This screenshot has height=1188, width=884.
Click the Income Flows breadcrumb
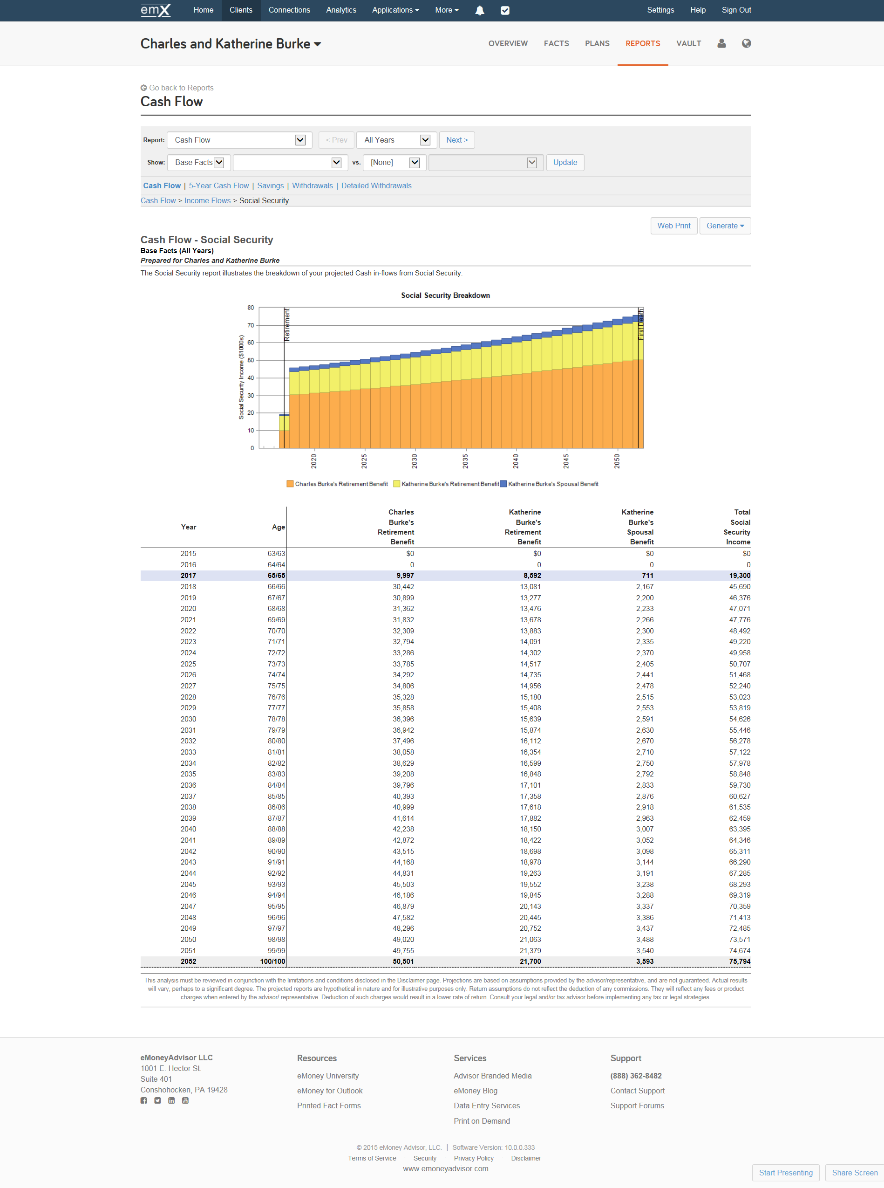[207, 201]
